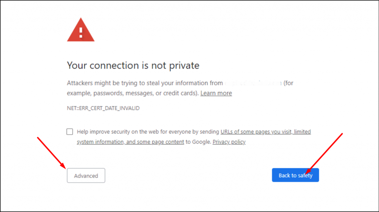Viewport: 379px width, 212px height.
Task: Click the NET::ERR_CERT_DATE_INVALID error code
Action: (x=103, y=109)
